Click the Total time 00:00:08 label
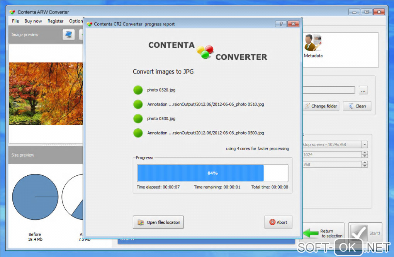 [x=270, y=187]
